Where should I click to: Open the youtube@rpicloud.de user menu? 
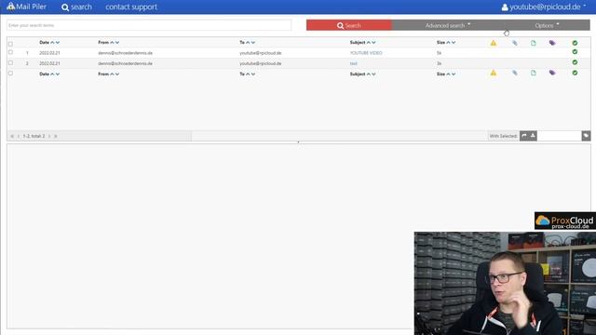[544, 7]
